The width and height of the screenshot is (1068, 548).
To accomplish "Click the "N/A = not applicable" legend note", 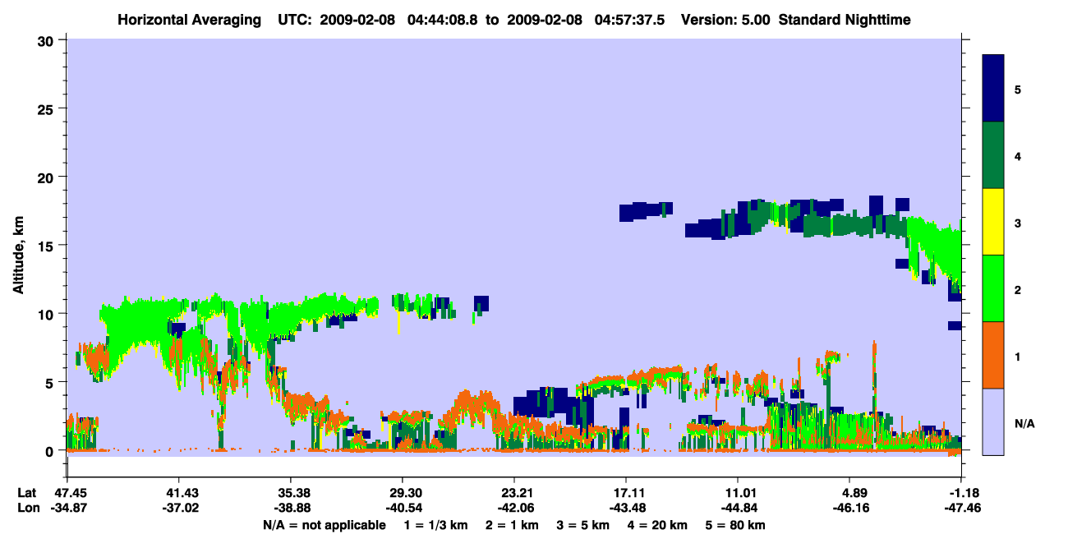I will (324, 525).
